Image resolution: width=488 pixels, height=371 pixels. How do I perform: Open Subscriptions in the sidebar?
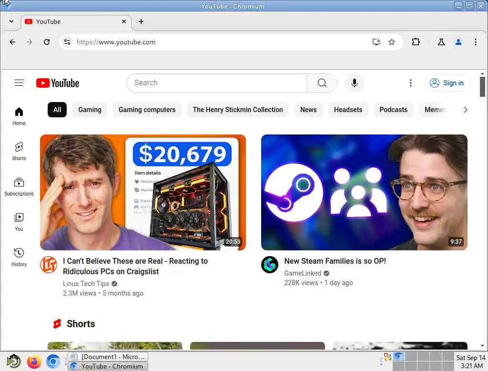(19, 186)
